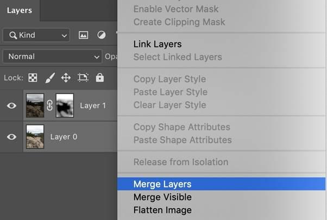The image size is (327, 220).
Task: Click the pixel layer filter icon
Action: tap(84, 35)
